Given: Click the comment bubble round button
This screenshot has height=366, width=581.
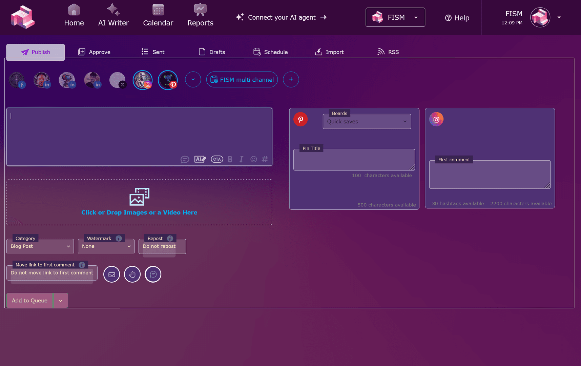Looking at the screenshot, I should [x=153, y=274].
